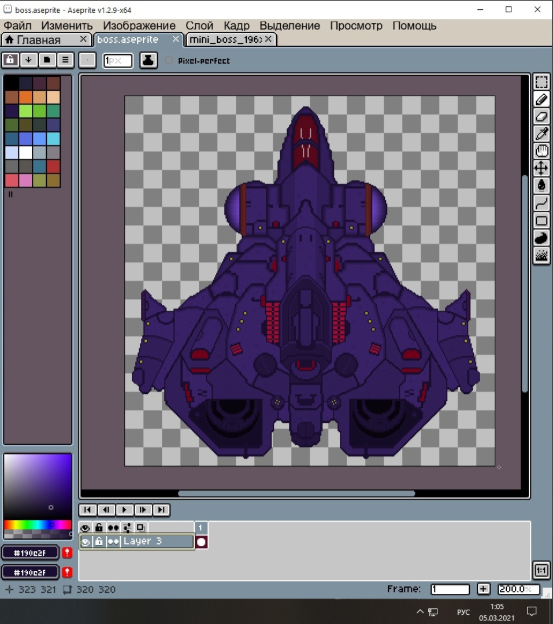Click the 1:1 zoom button
This screenshot has width=553, height=624.
click(541, 571)
